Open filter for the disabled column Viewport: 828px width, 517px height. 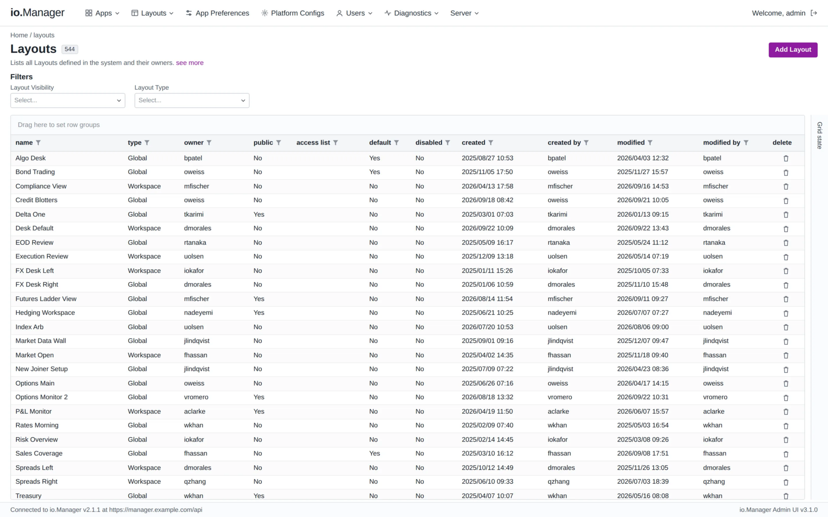point(448,143)
